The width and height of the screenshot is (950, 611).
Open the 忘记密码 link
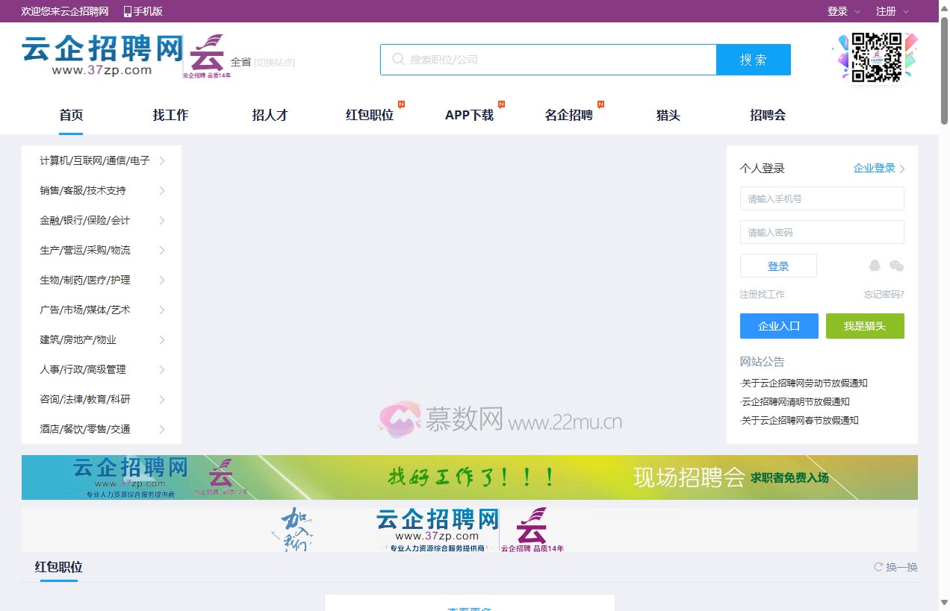click(883, 294)
